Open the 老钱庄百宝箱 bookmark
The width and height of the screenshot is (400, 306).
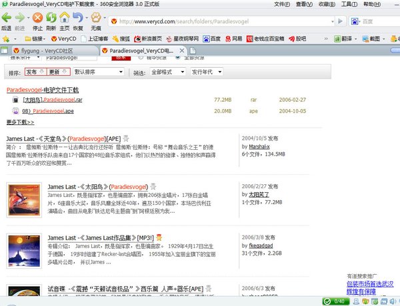click(x=265, y=39)
